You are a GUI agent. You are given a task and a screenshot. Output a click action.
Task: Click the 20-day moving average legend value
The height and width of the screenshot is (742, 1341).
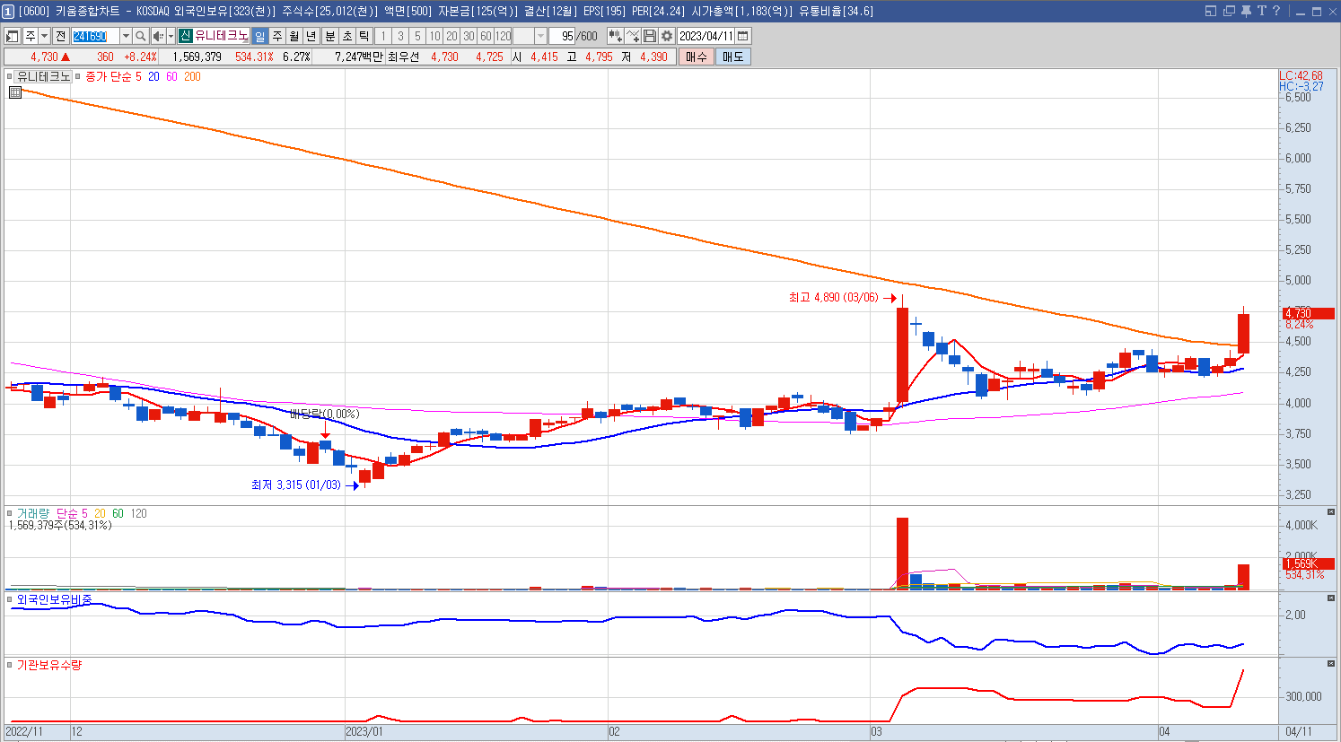tap(153, 76)
